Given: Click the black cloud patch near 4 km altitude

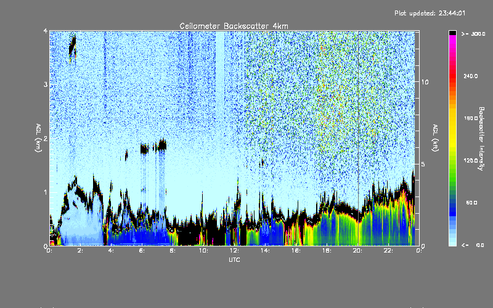Looking at the screenshot, I should click(73, 47).
